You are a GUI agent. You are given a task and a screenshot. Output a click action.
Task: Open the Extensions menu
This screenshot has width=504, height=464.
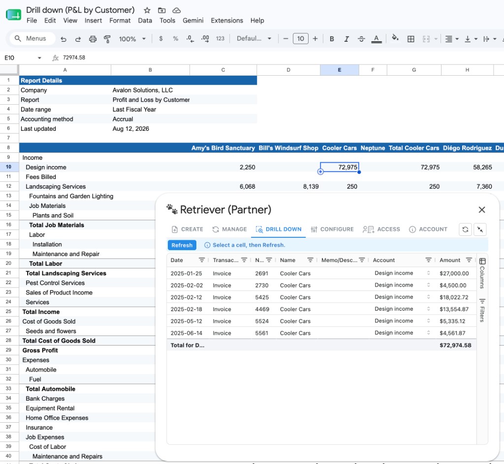click(x=227, y=21)
